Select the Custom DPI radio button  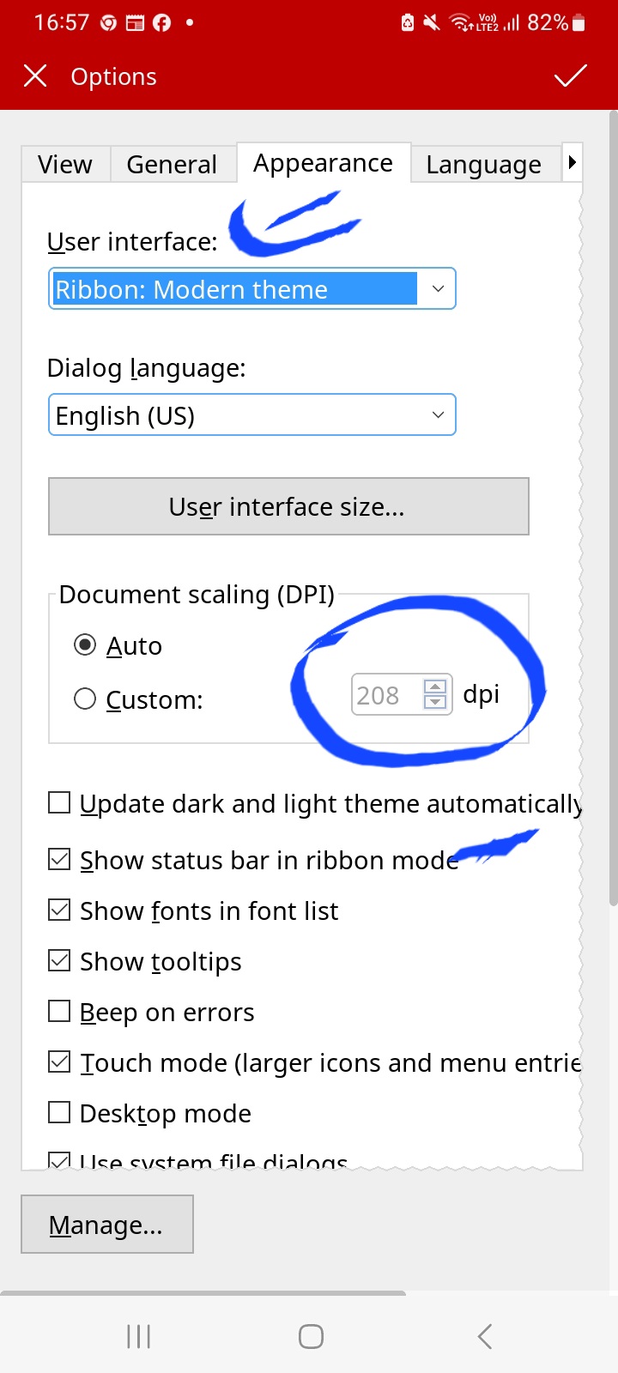(85, 699)
